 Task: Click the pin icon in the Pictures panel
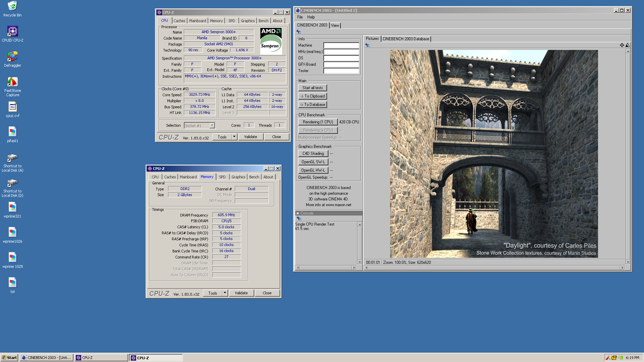(367, 45)
